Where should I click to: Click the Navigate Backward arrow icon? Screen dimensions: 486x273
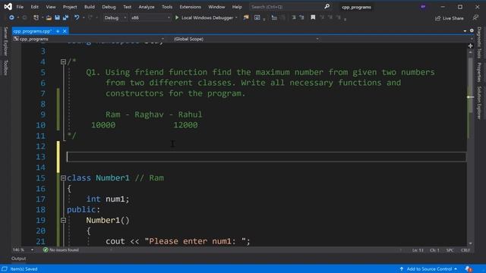(x=11, y=18)
